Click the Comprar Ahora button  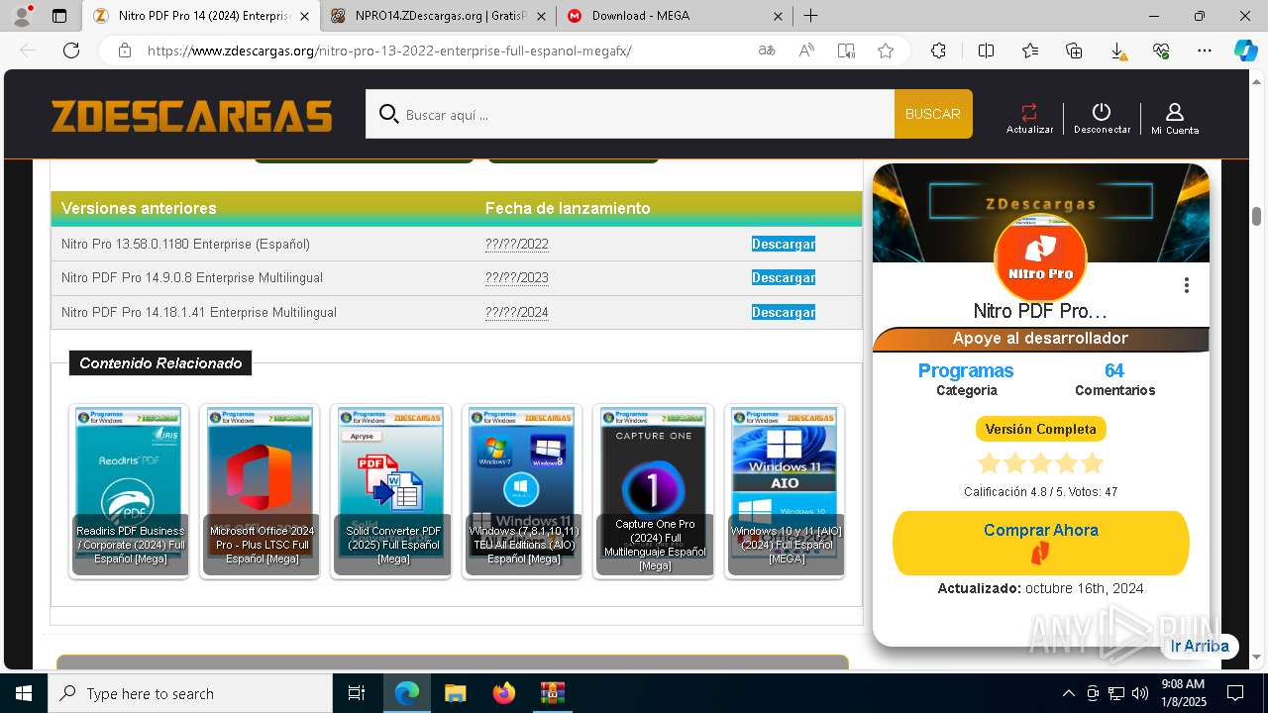[x=1041, y=543]
